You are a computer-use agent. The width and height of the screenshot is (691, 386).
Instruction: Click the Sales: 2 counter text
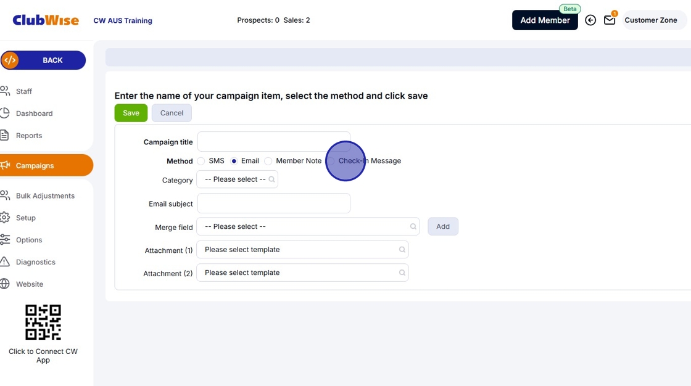[297, 20]
